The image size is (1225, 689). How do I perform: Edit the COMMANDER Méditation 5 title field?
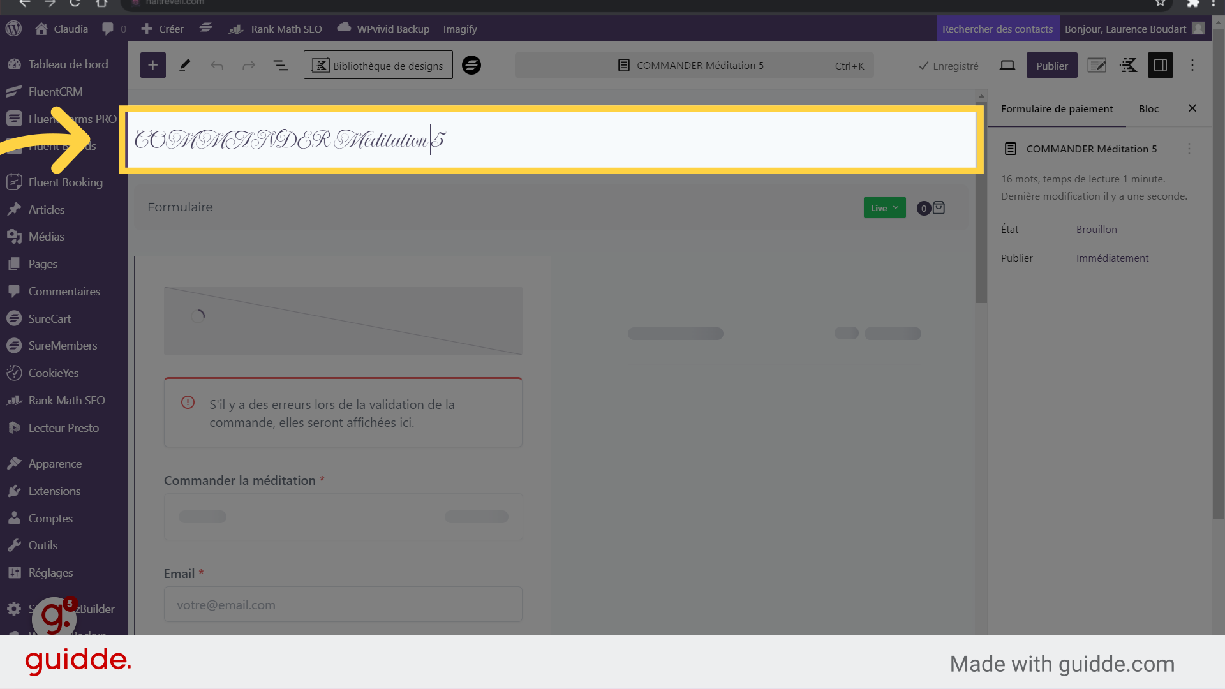(551, 140)
